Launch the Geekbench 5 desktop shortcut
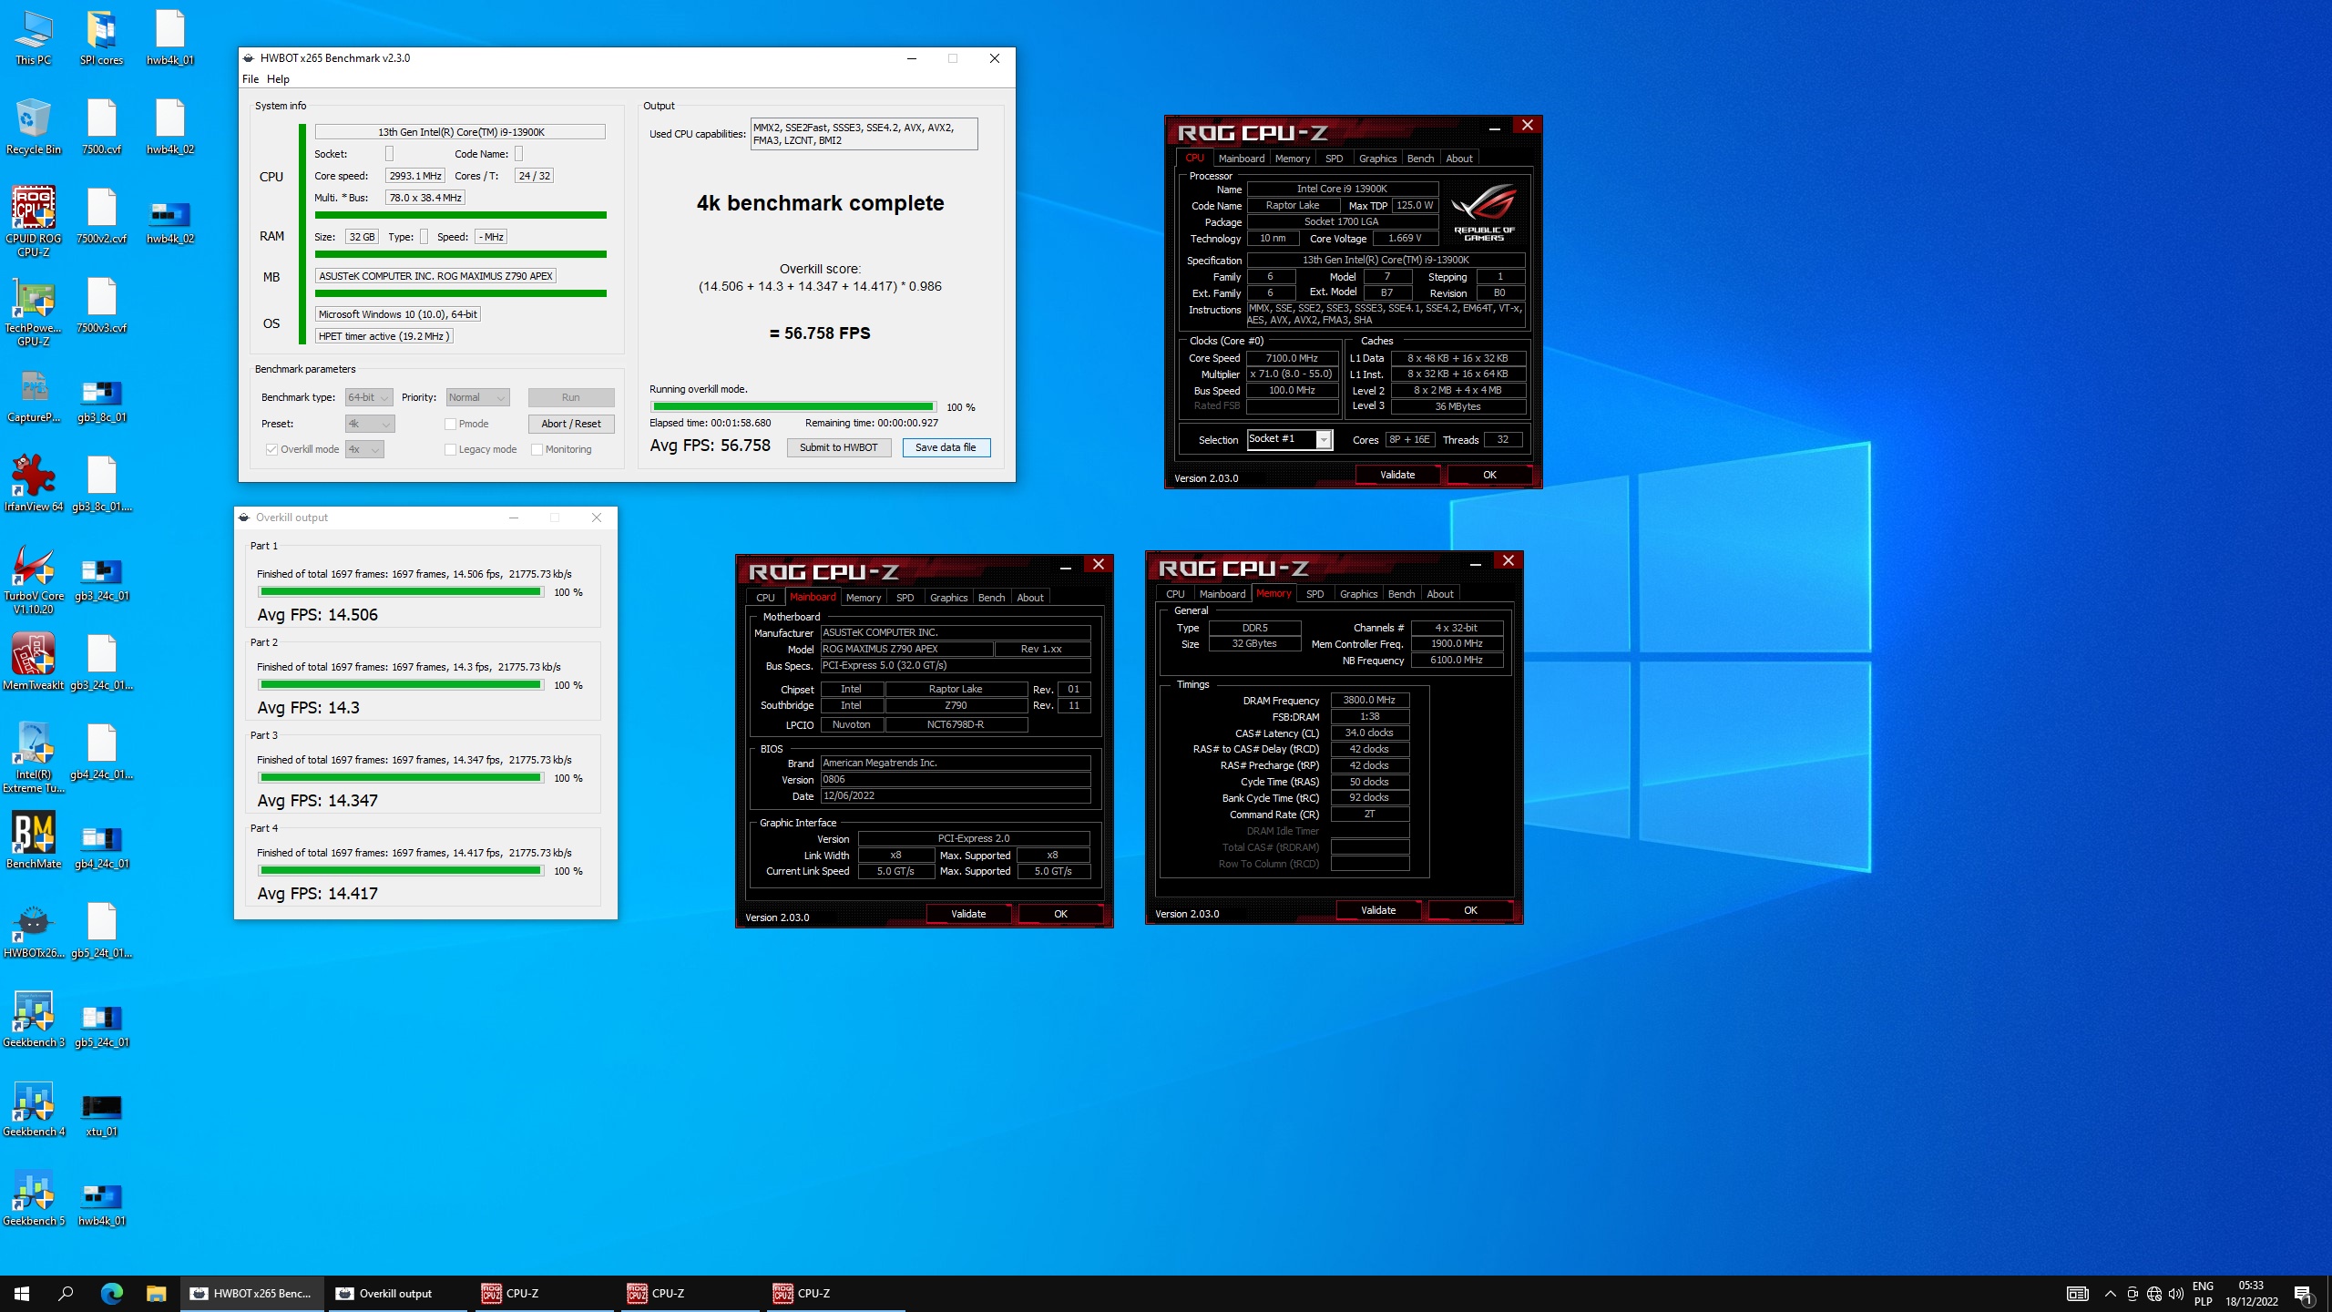The width and height of the screenshot is (2332, 1312). (x=34, y=1197)
